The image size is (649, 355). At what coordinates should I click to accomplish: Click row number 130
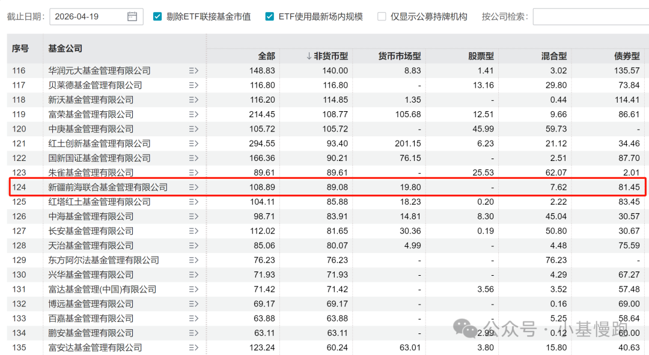click(x=19, y=275)
